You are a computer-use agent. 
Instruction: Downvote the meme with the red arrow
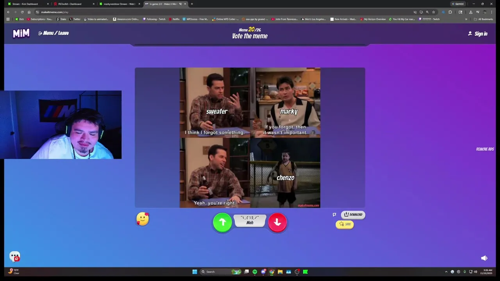(x=277, y=222)
